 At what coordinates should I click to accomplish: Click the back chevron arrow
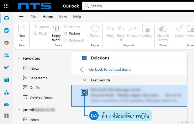82,69
